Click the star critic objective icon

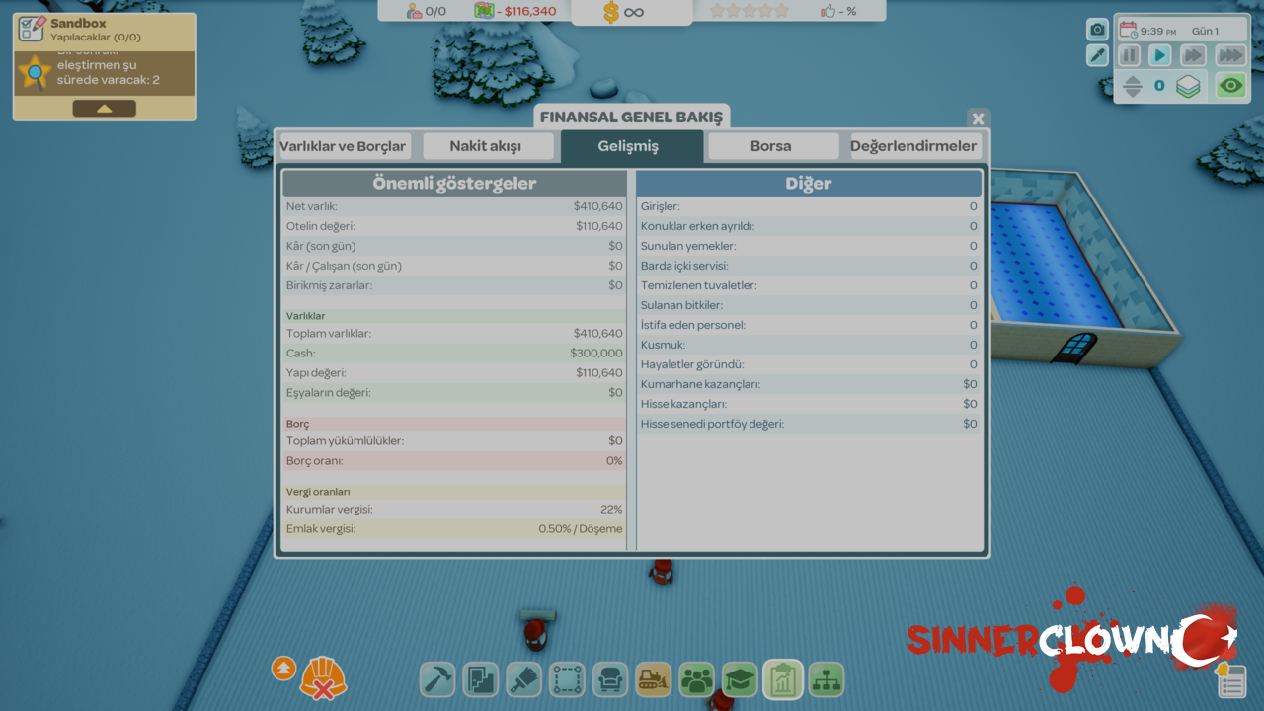point(36,72)
